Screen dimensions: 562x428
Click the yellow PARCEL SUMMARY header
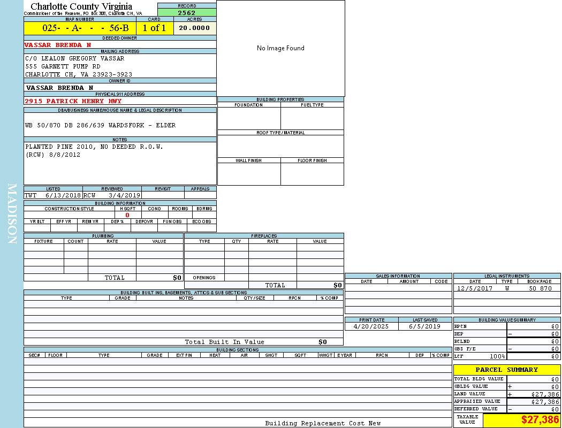click(506, 370)
